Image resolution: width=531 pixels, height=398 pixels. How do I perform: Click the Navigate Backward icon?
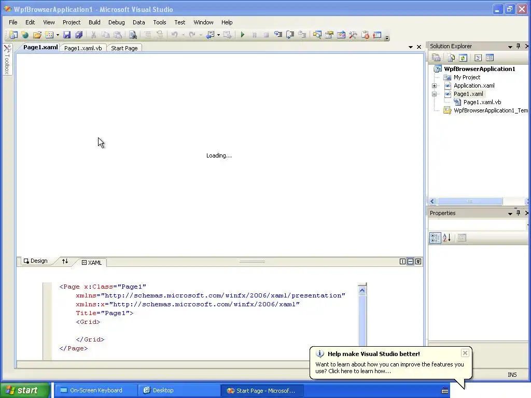211,35
